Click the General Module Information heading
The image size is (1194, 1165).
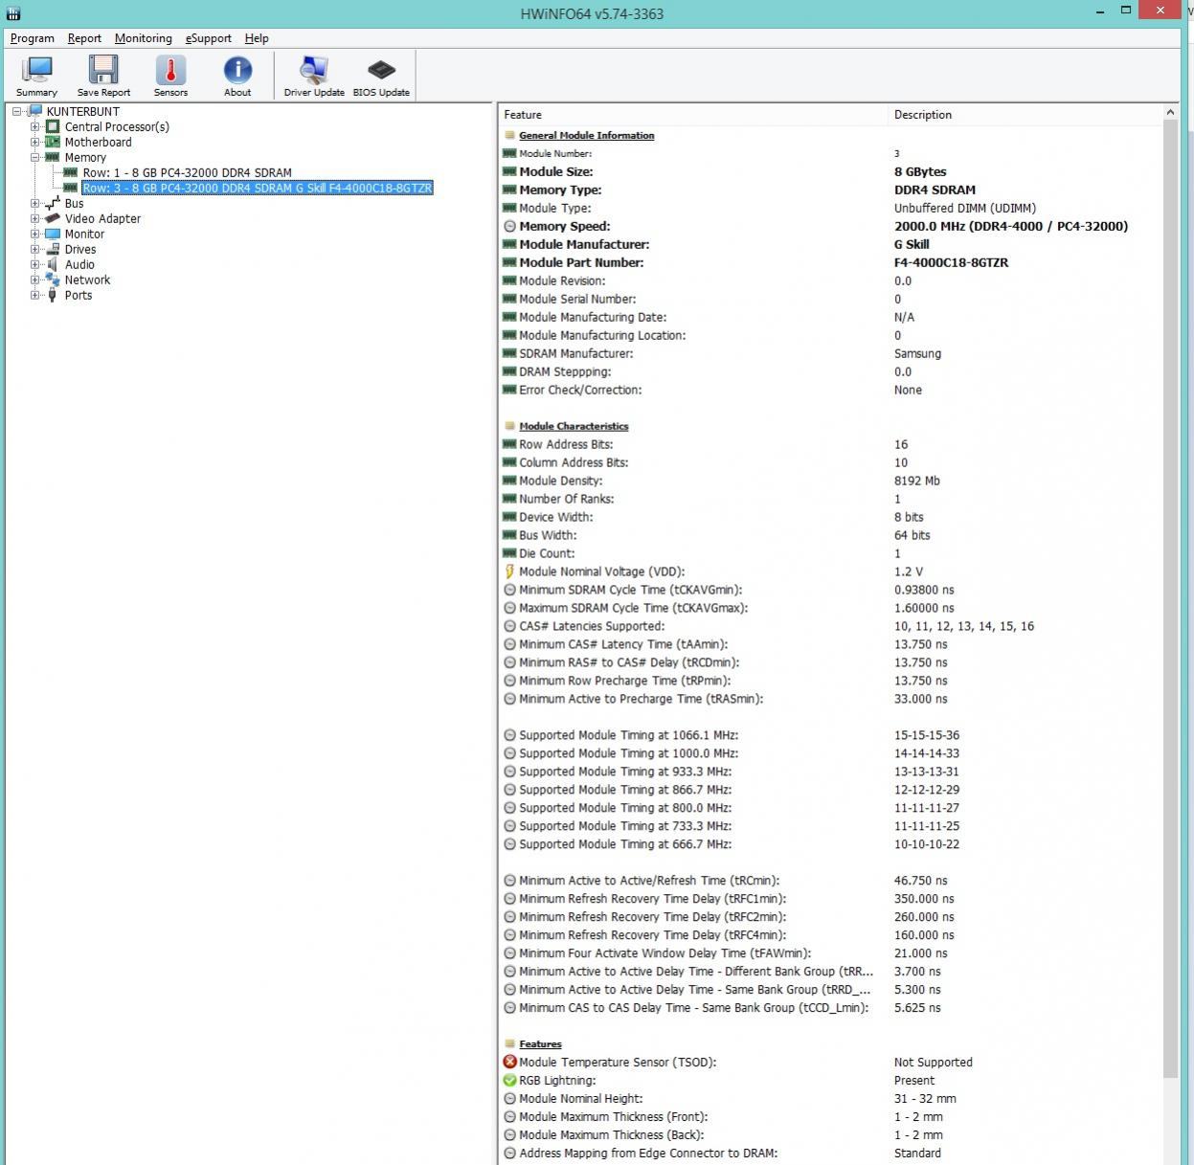587,135
